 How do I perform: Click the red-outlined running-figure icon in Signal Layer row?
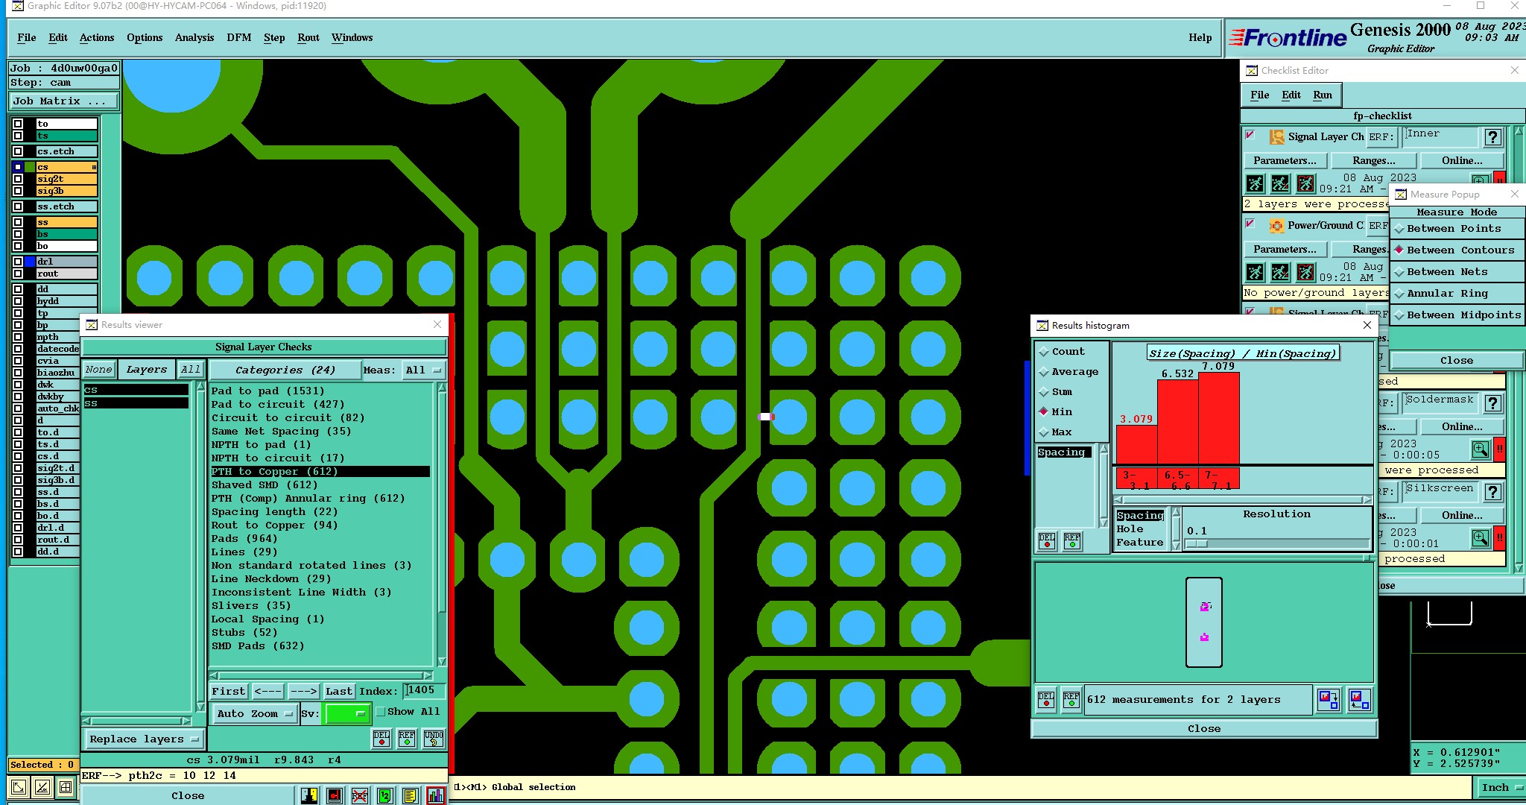click(x=1305, y=183)
